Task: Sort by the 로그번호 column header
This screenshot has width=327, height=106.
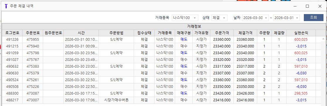Action: click(x=12, y=33)
